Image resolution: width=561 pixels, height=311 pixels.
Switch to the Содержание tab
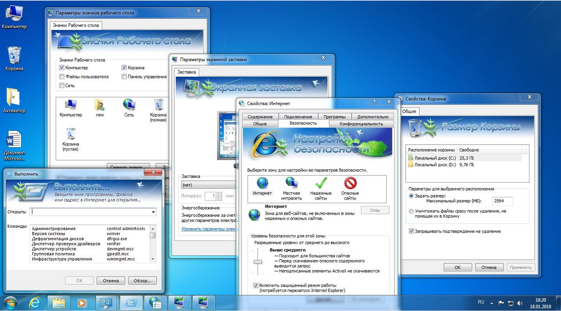tap(260, 117)
